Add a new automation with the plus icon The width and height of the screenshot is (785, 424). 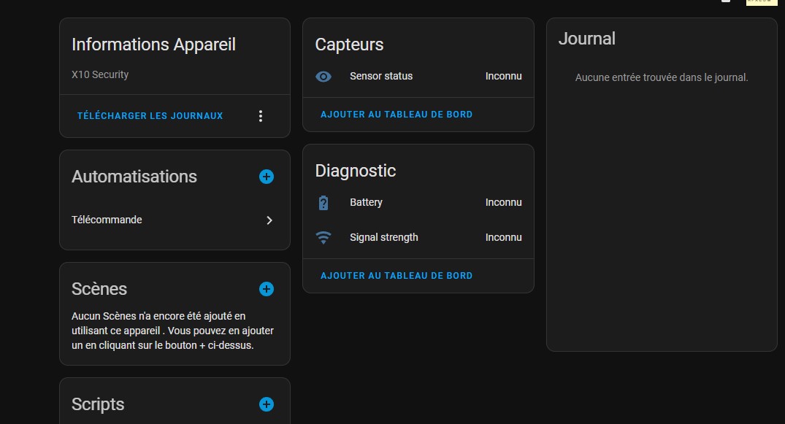[267, 177]
